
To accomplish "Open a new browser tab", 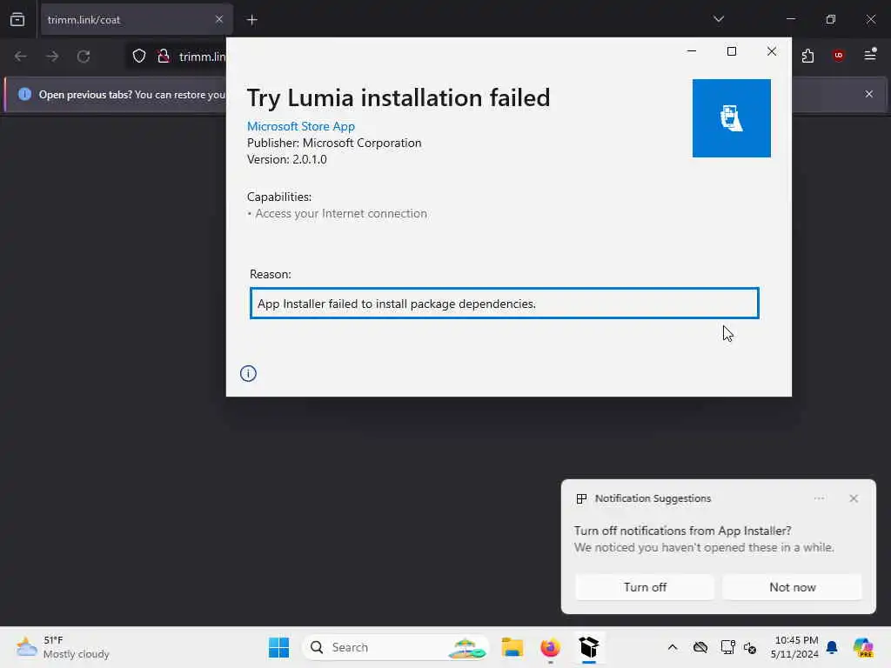I will pos(252,20).
